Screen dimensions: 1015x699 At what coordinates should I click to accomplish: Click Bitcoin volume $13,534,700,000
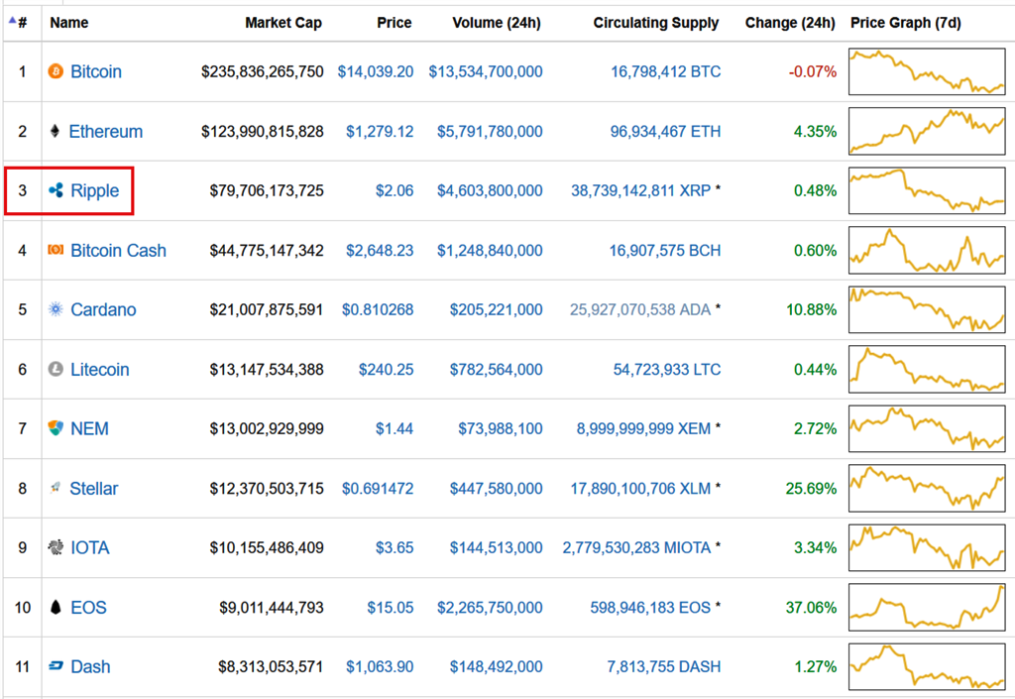coord(486,71)
